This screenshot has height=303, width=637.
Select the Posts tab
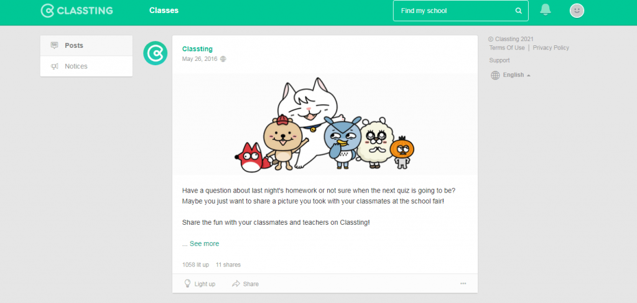tap(86, 45)
